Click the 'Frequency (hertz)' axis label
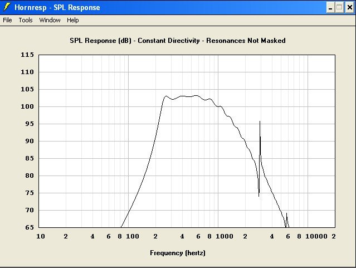Screen dimensions: 356x268 (177, 253)
